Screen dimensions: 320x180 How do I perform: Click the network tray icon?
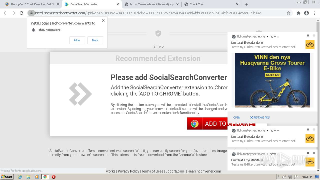pos(290,177)
